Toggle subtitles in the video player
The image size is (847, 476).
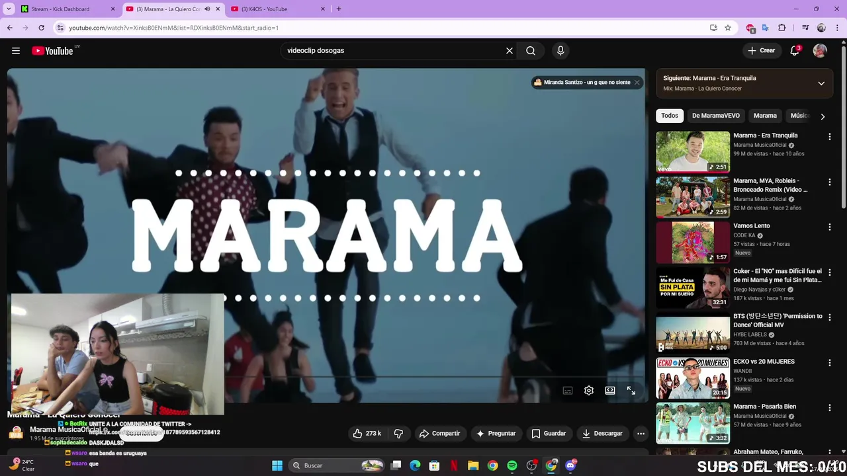point(568,391)
